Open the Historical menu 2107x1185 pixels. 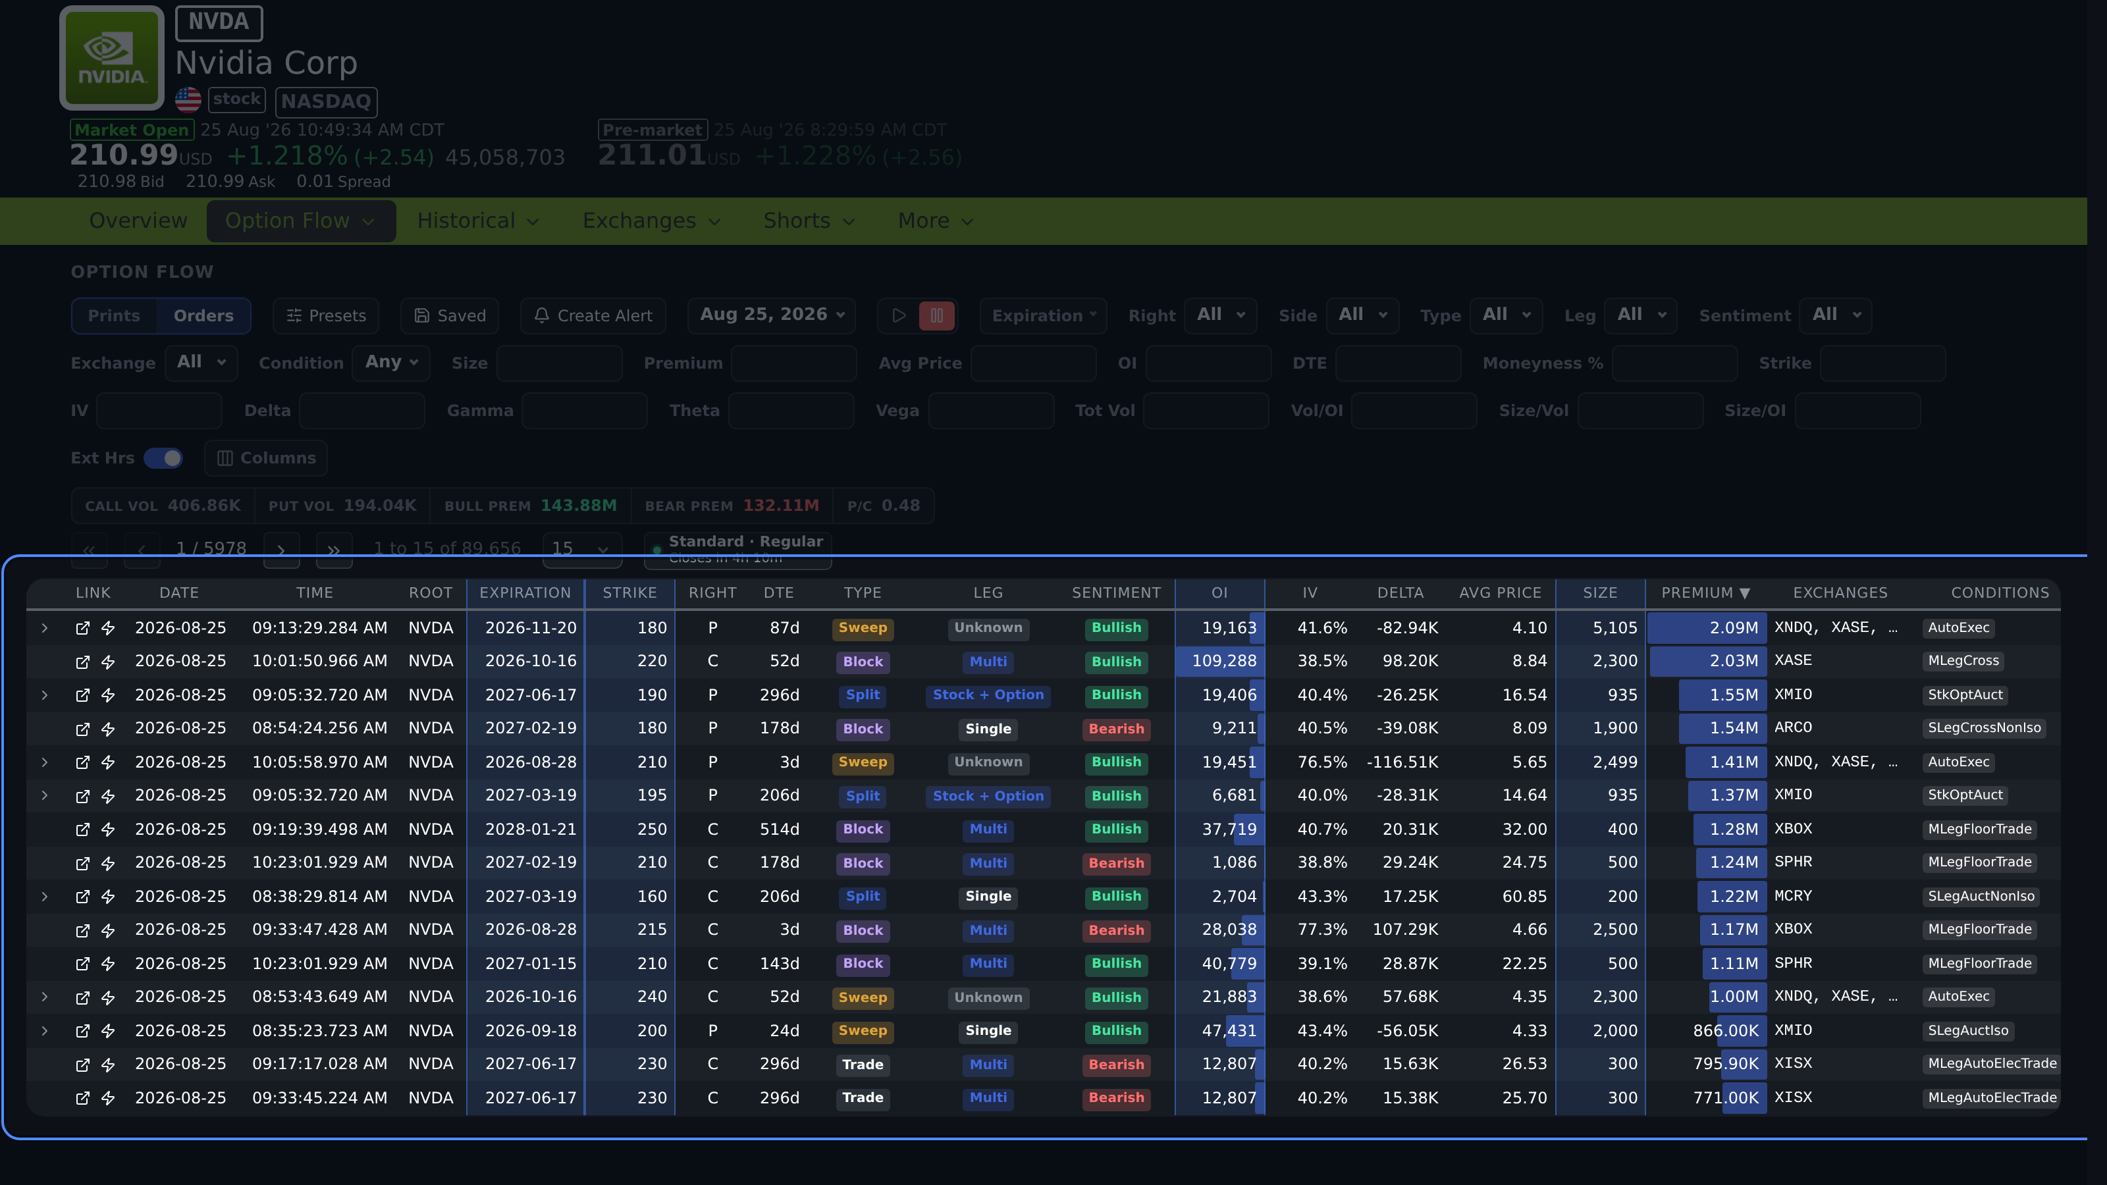pyautogui.click(x=479, y=221)
